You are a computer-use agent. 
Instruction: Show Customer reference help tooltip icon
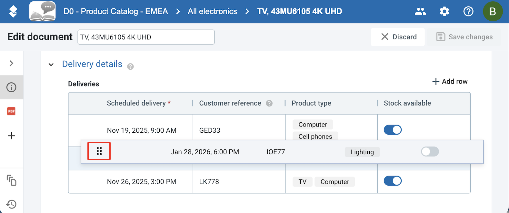pos(269,103)
